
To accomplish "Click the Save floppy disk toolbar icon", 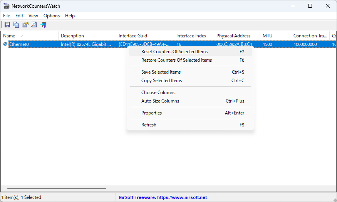I will [x=7, y=25].
